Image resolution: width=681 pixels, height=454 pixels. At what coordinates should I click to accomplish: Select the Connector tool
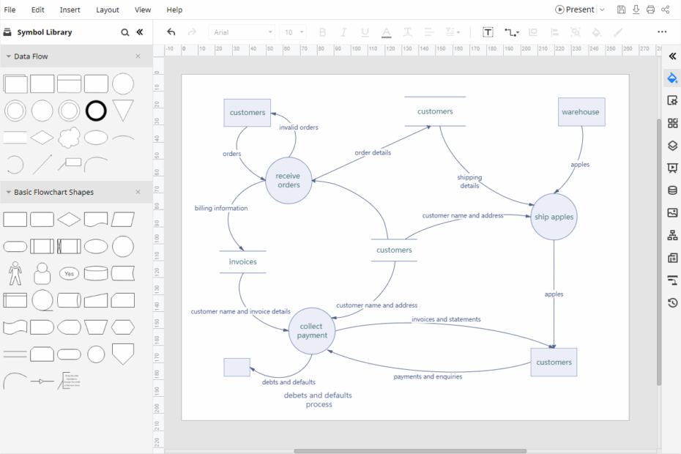point(509,32)
